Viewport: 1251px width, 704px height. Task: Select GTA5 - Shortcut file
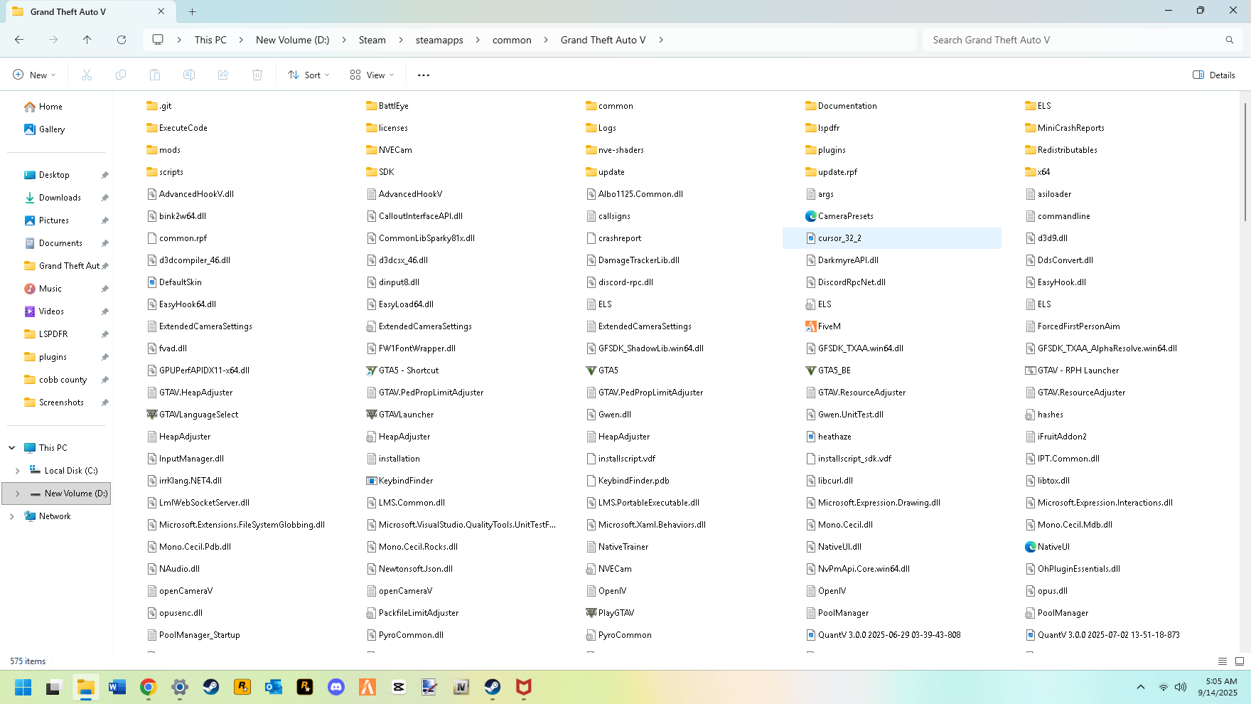pos(402,370)
